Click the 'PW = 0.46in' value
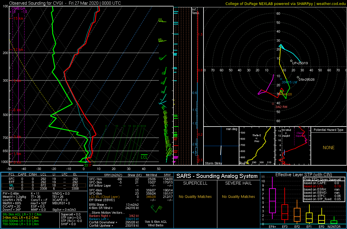The height and width of the screenshot is (229, 347). (11, 193)
